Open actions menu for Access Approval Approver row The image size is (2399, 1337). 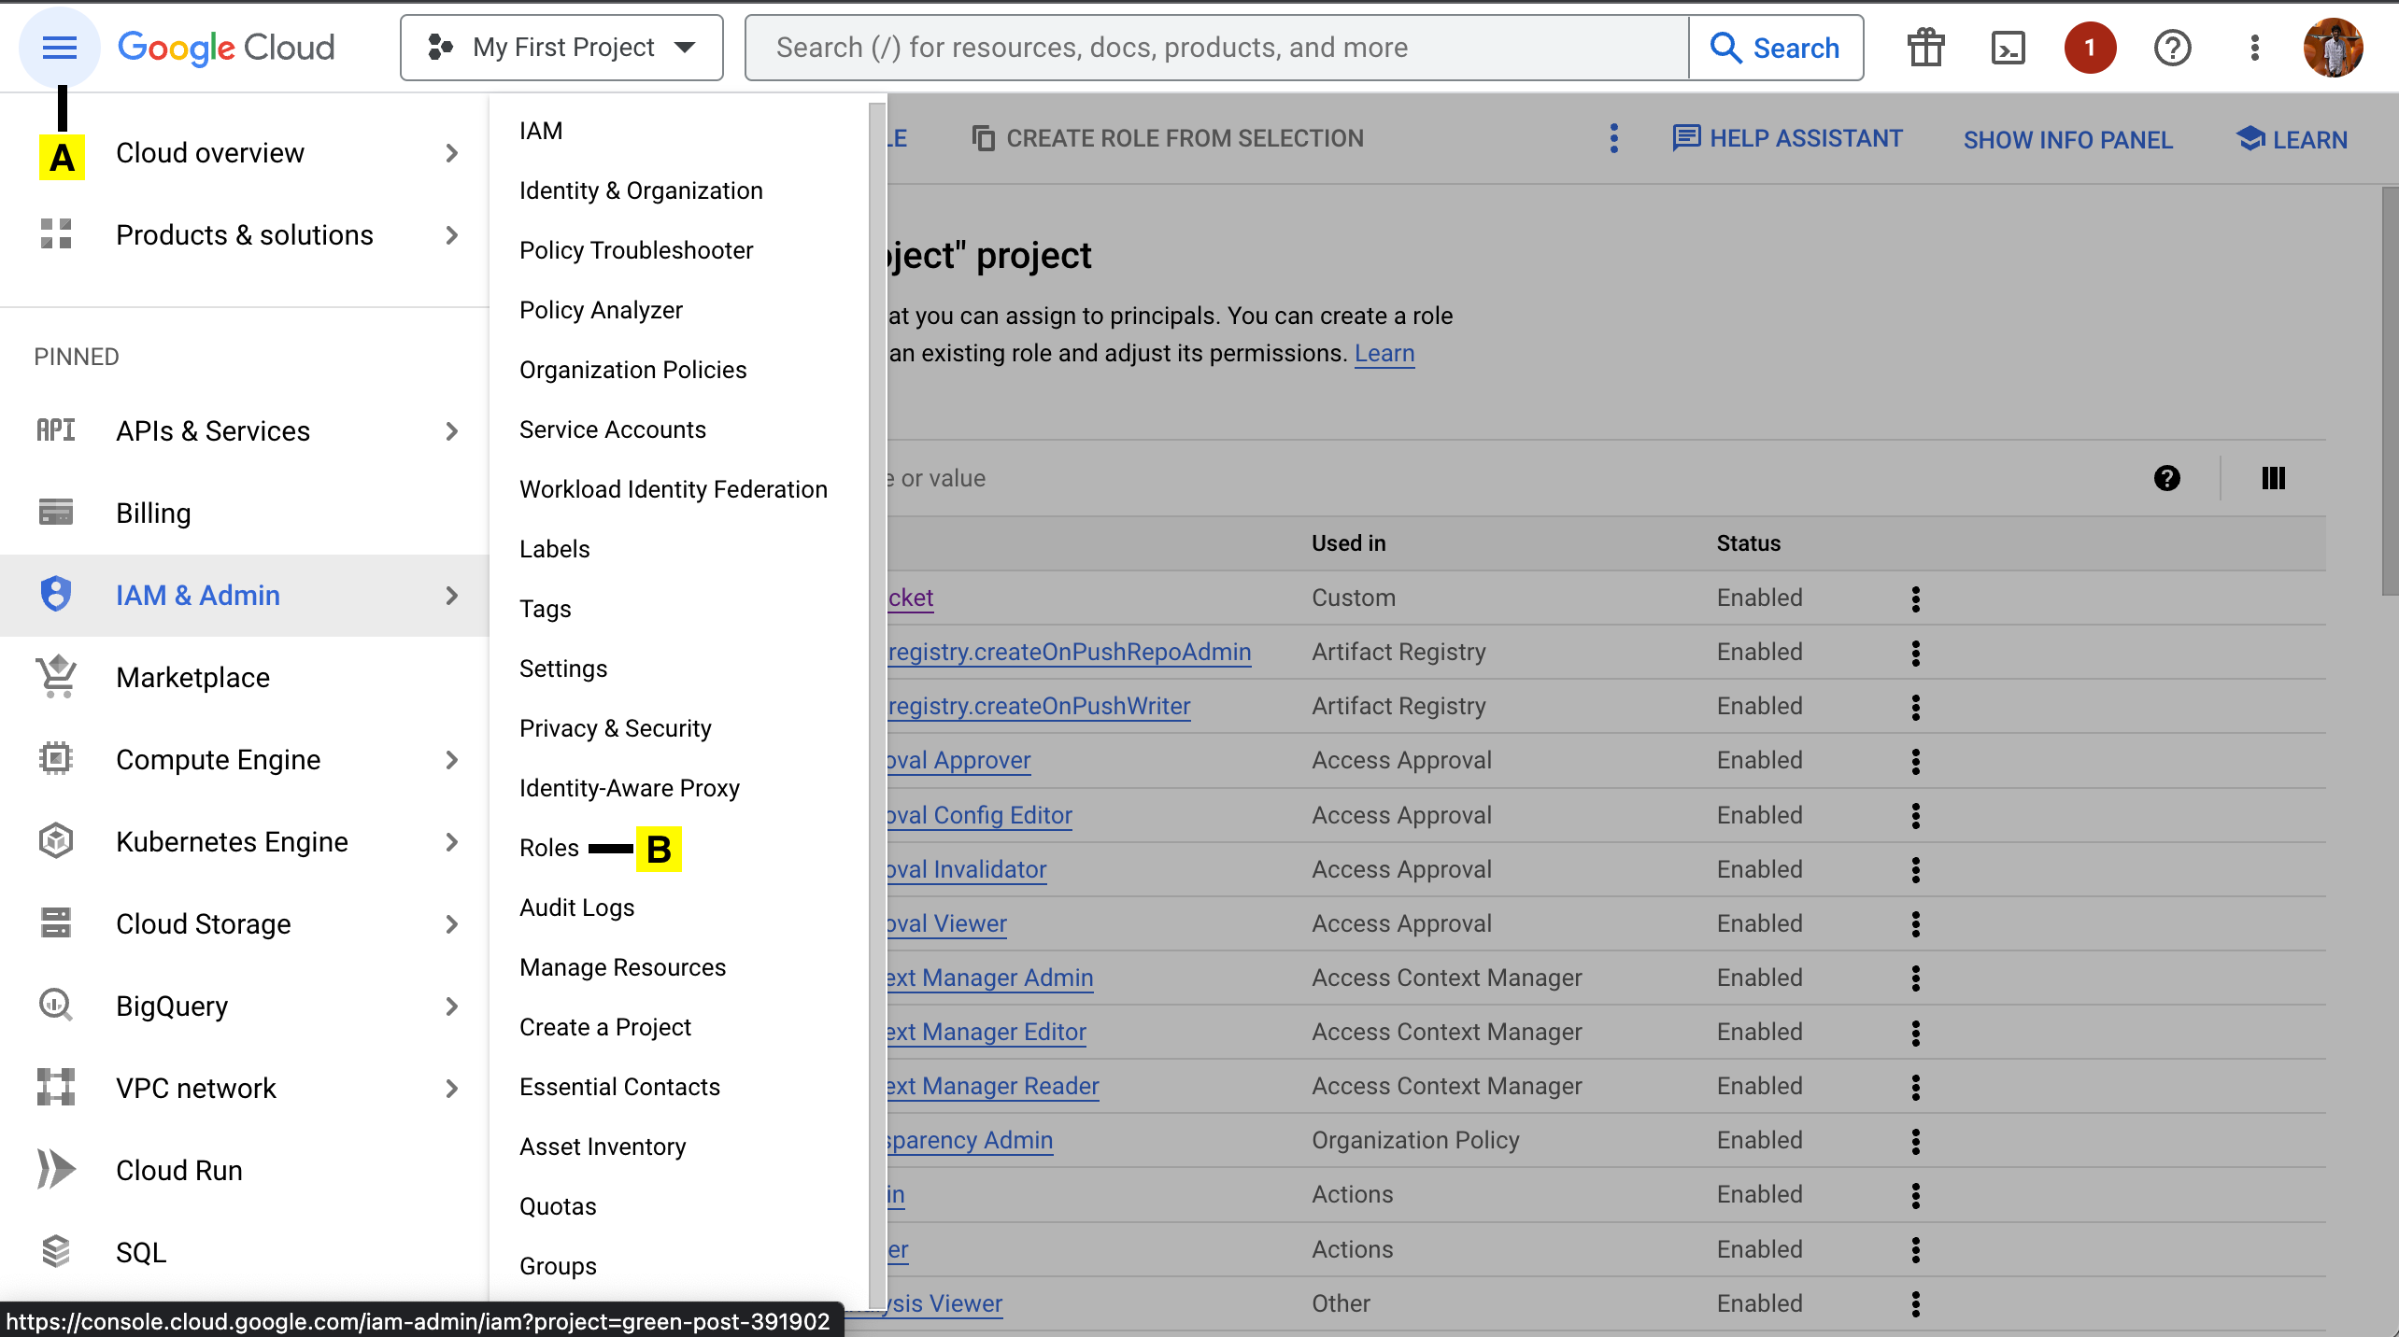[x=1915, y=761]
